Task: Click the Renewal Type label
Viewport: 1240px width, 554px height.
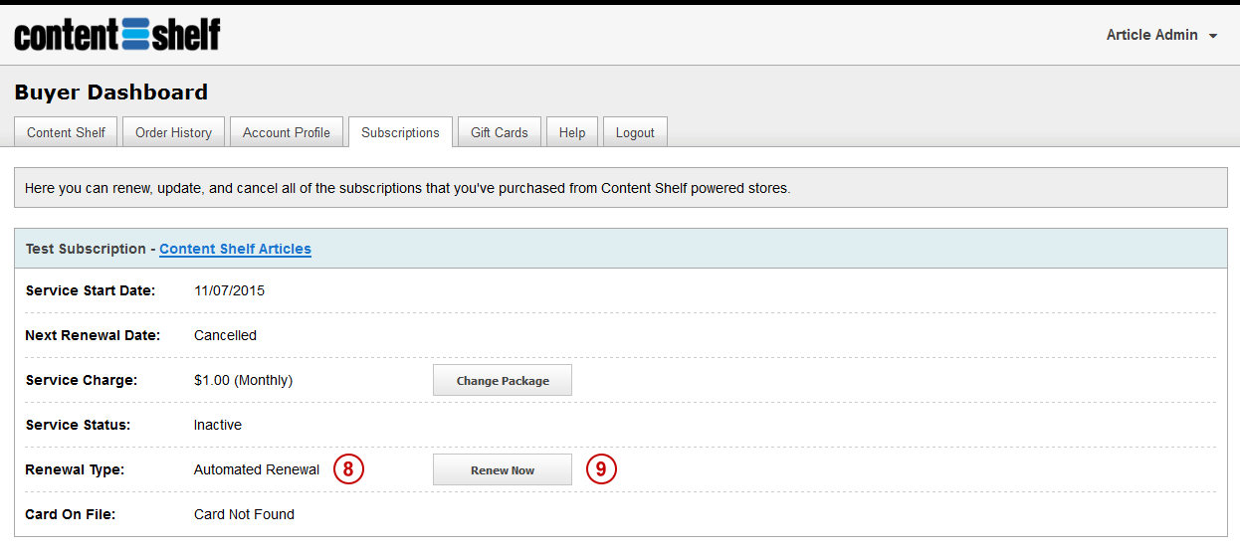Action: [x=75, y=469]
